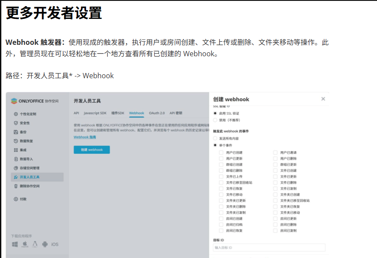Open 备份 via its floppy disk icon
Screen dimensions: 377x258
click(16, 132)
